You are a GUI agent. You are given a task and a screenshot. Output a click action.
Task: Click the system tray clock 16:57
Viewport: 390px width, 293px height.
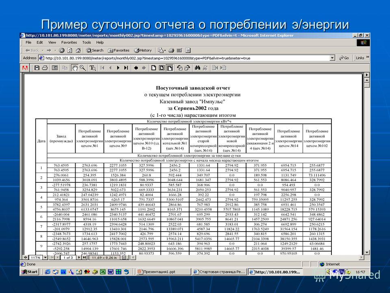click(360, 272)
